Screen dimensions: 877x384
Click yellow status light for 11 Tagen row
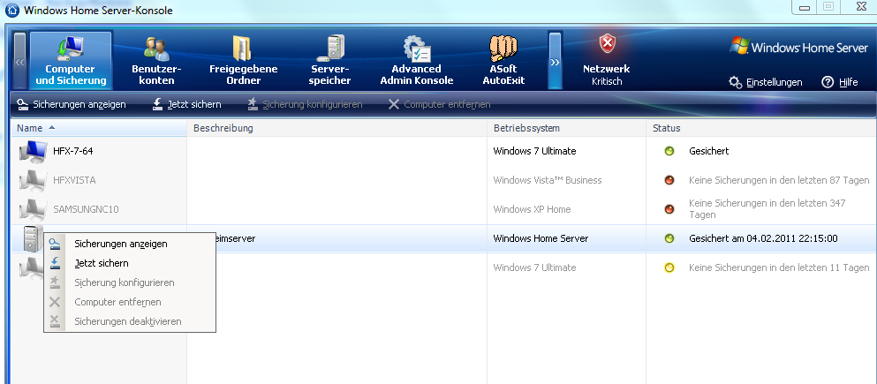pyautogui.click(x=669, y=267)
